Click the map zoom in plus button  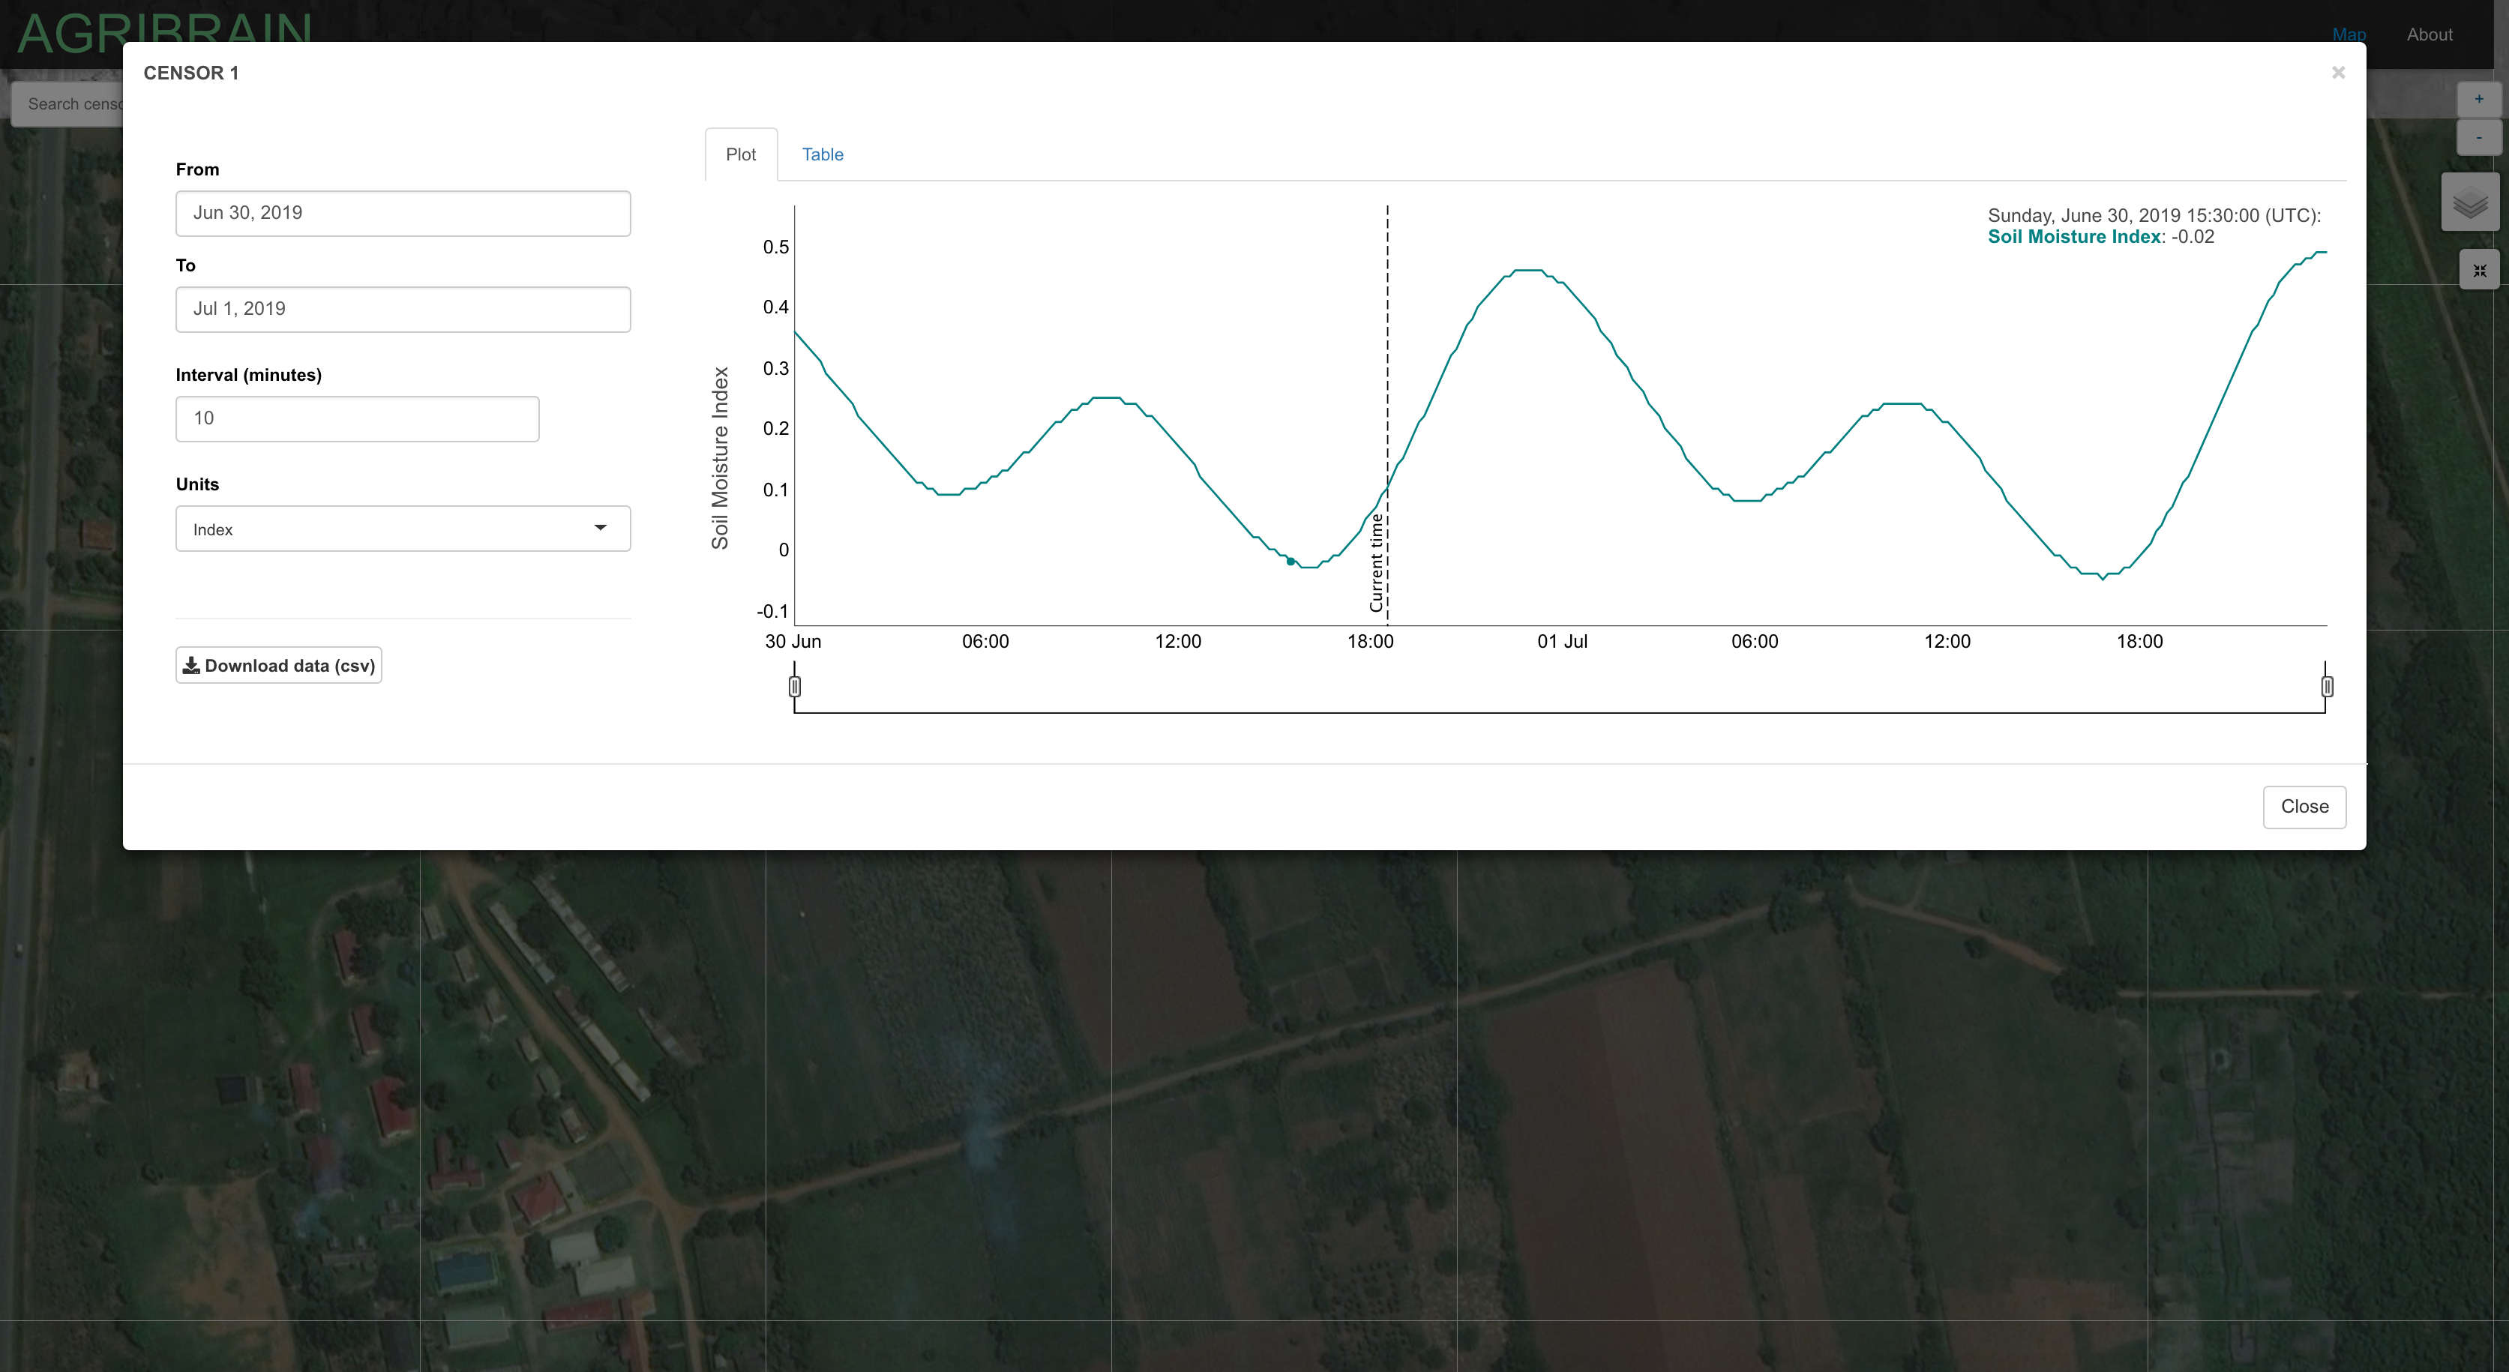tap(2479, 99)
